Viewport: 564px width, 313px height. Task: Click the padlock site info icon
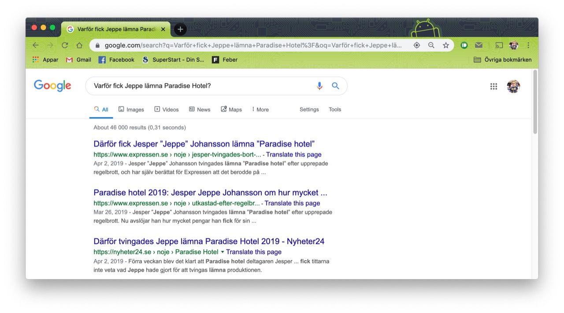(98, 45)
